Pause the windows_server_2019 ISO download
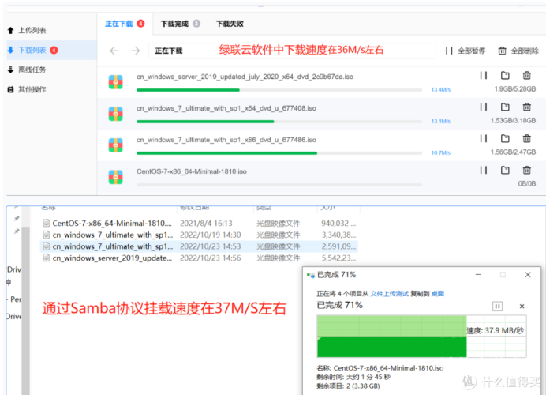 (484, 75)
